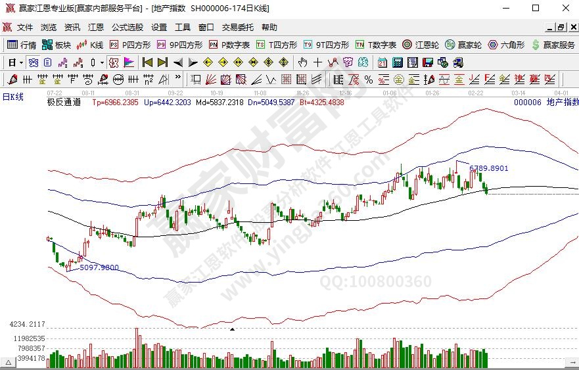Click the calculator icon in toolbar
579x370 pixels.
click(397, 62)
